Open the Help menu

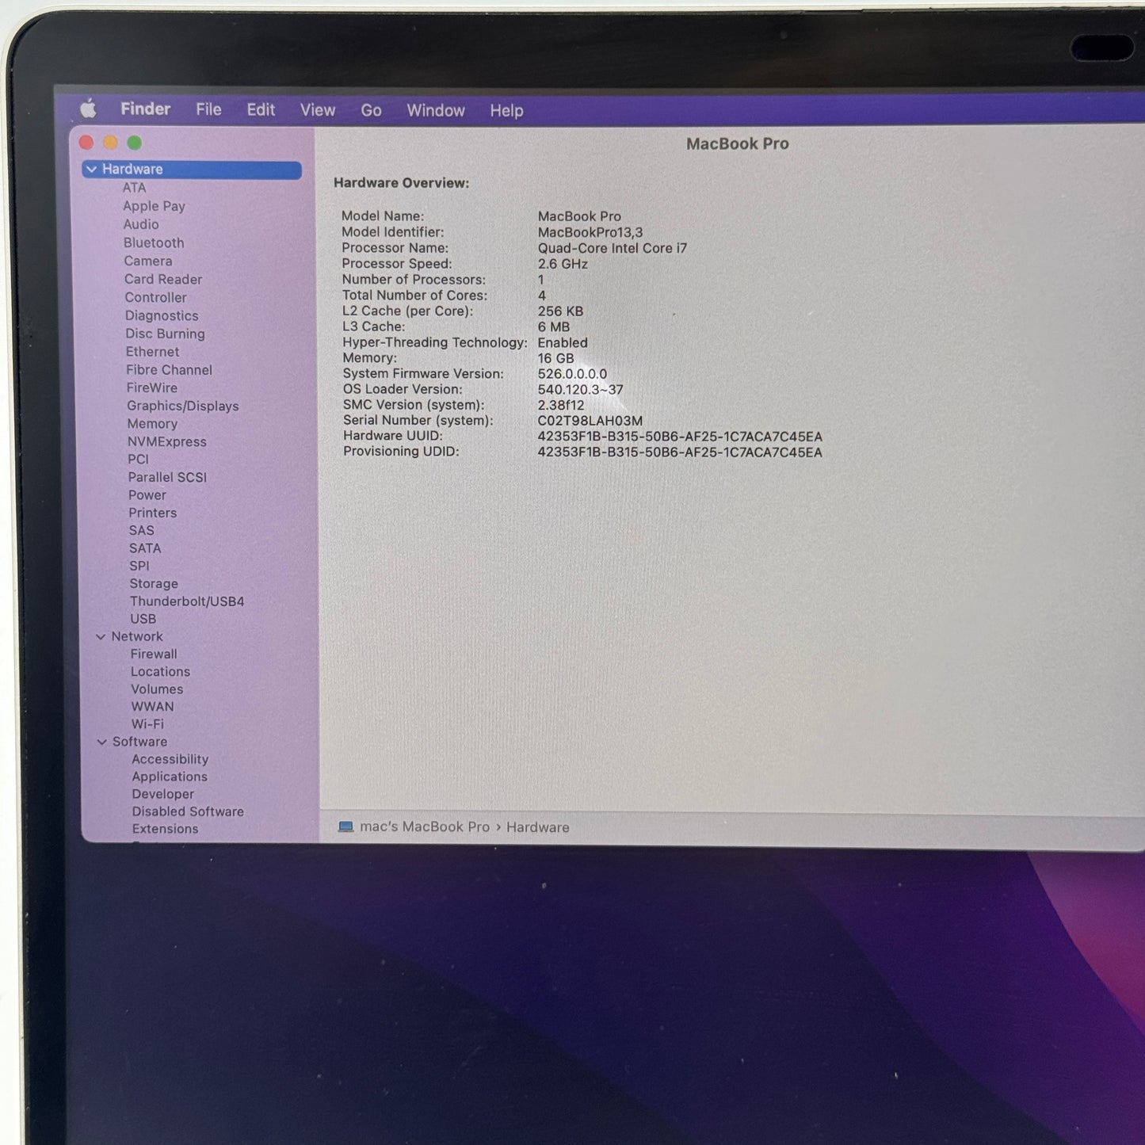point(506,111)
